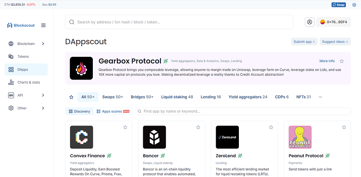Viewport: 361px width, 177px height.
Task: Click the Find app by name field
Action: tap(243, 111)
